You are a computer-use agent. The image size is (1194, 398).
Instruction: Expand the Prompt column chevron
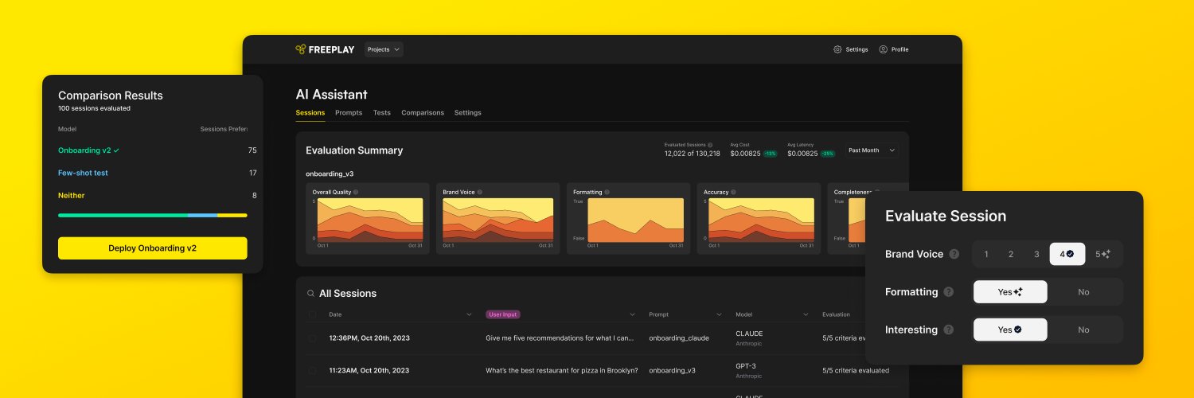(x=719, y=314)
